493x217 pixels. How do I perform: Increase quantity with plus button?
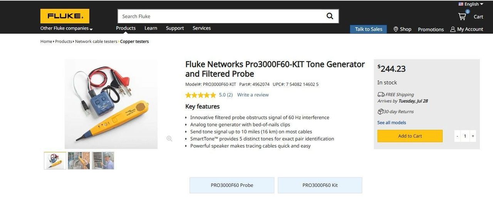(473, 136)
